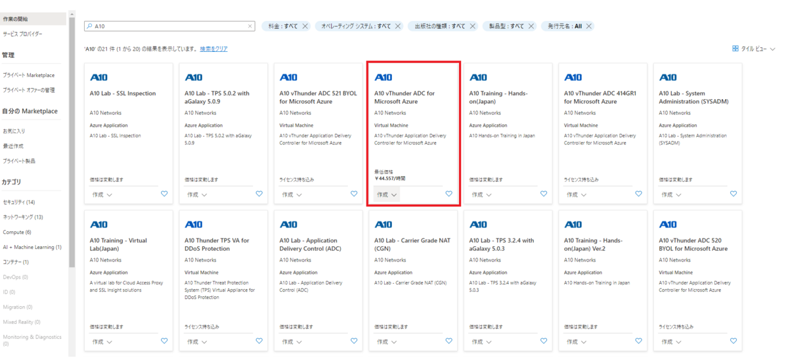Image resolution: width=788 pixels, height=358 pixels.
Task: Favorite the A10 Lab - SSL Inspection card
Action: (164, 194)
